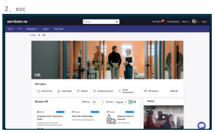Screen dimensions: 215x133
Task: Go to Home via breadcrumb link
Action: (x=33, y=35)
